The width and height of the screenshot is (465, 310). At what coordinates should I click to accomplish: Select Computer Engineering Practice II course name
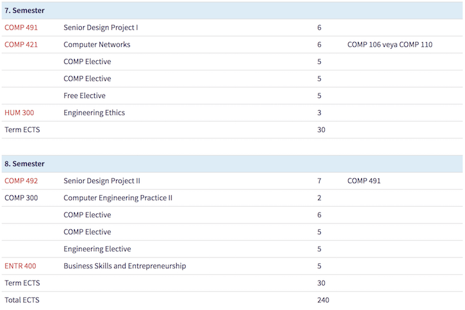tap(118, 198)
